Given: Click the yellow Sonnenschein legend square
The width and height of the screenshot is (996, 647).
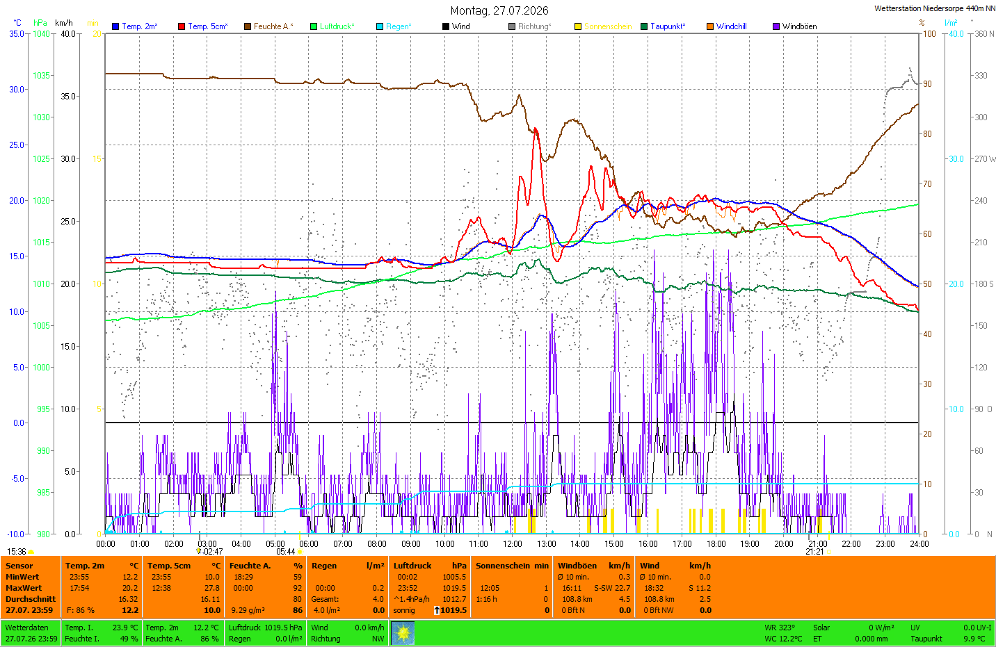Looking at the screenshot, I should pyautogui.click(x=578, y=26).
